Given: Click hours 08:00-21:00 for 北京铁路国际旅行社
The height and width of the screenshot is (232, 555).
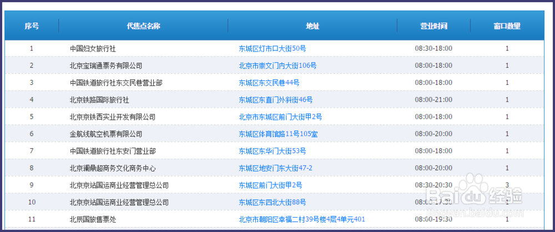Looking at the screenshot, I should (x=433, y=100).
